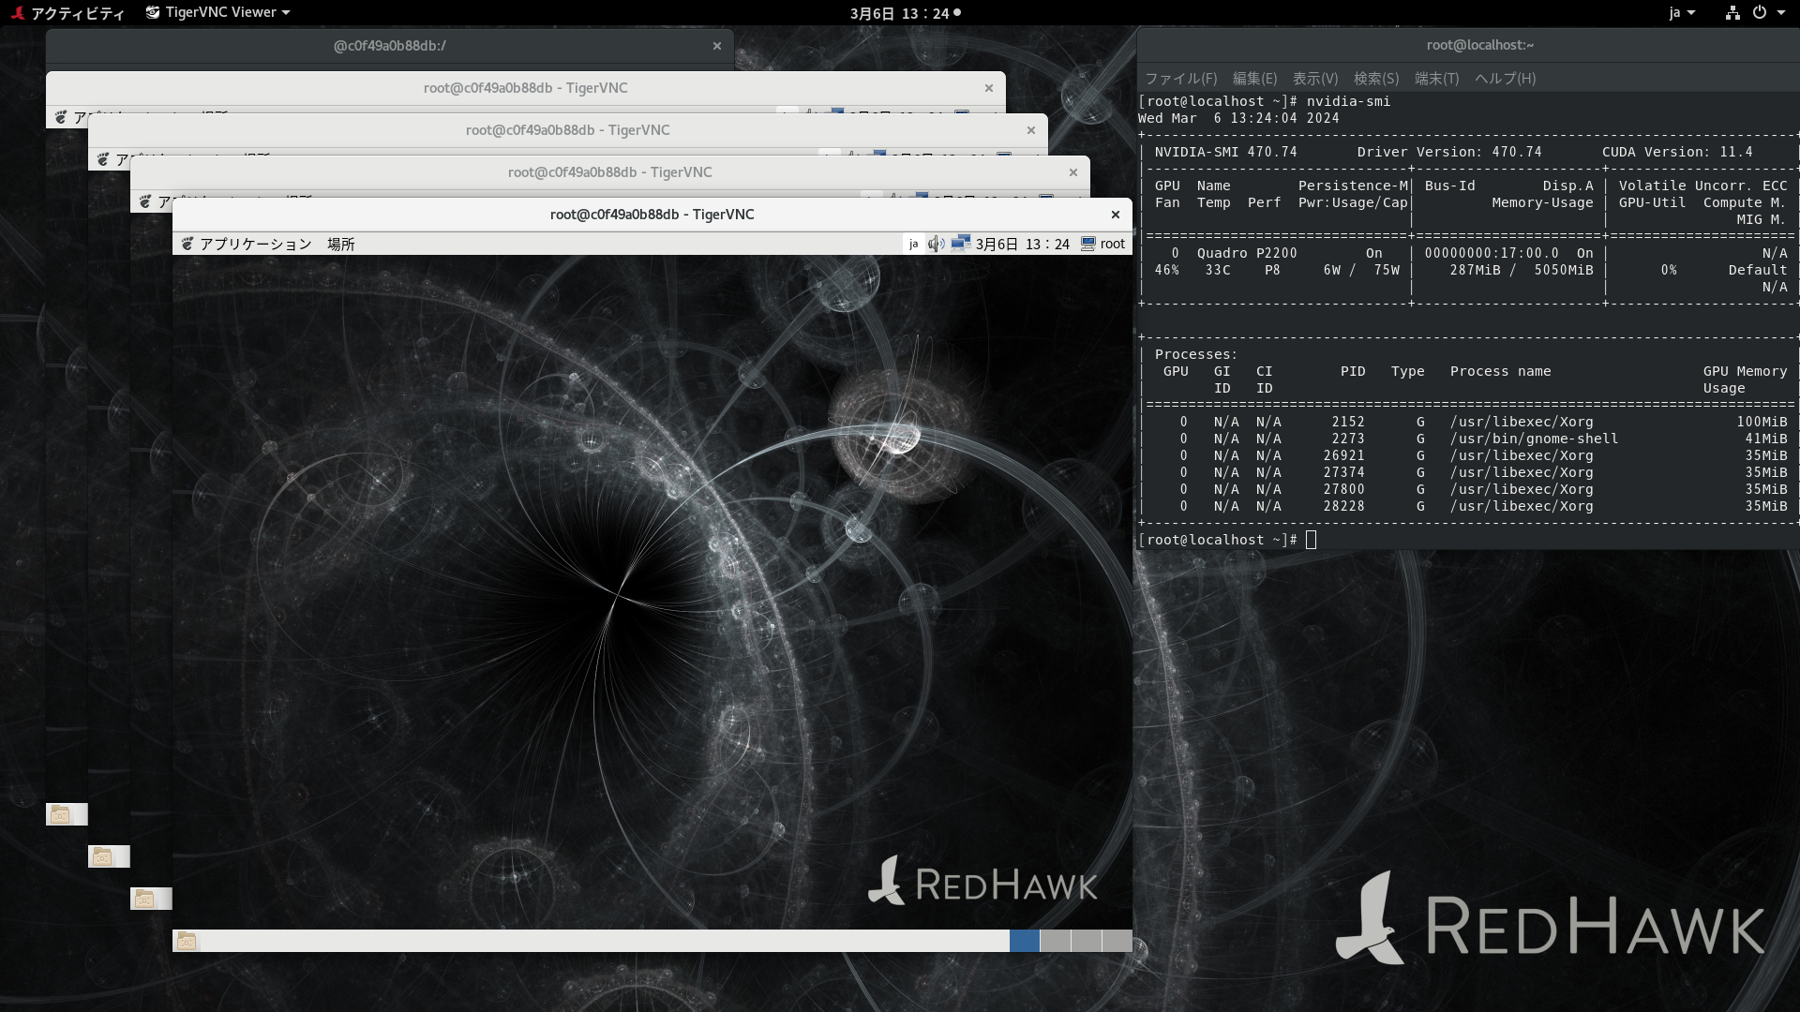Open the 編集(E) menu in terminal

[x=1254, y=79]
